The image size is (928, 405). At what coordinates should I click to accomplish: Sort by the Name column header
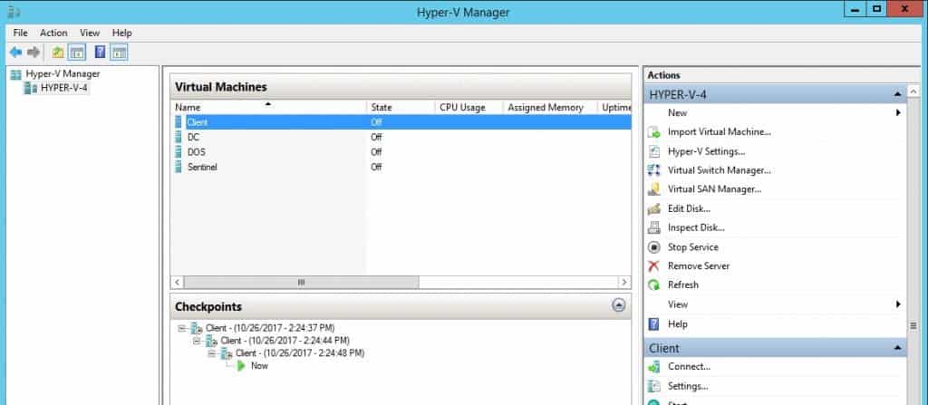[x=268, y=107]
